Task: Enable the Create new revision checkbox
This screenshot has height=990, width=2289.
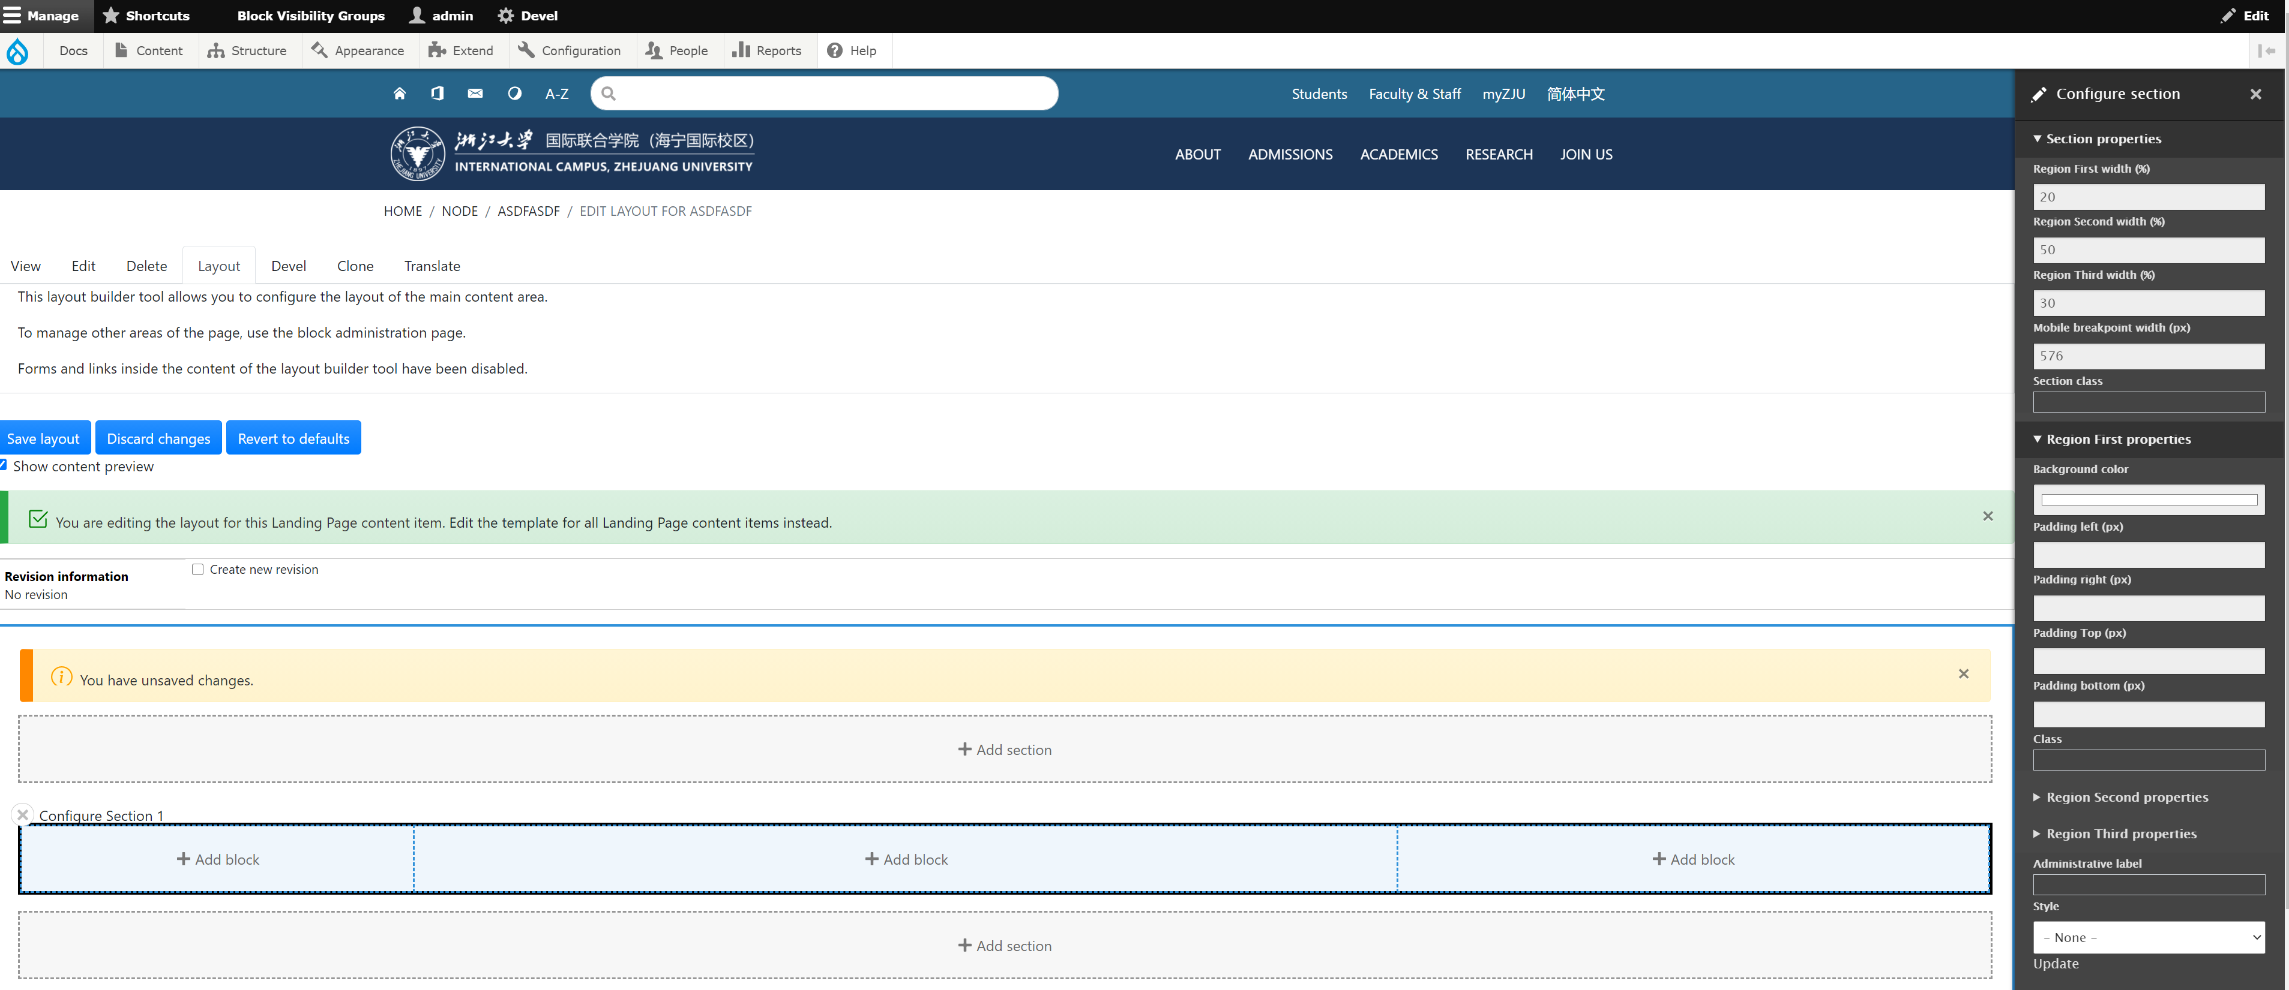Action: (198, 569)
